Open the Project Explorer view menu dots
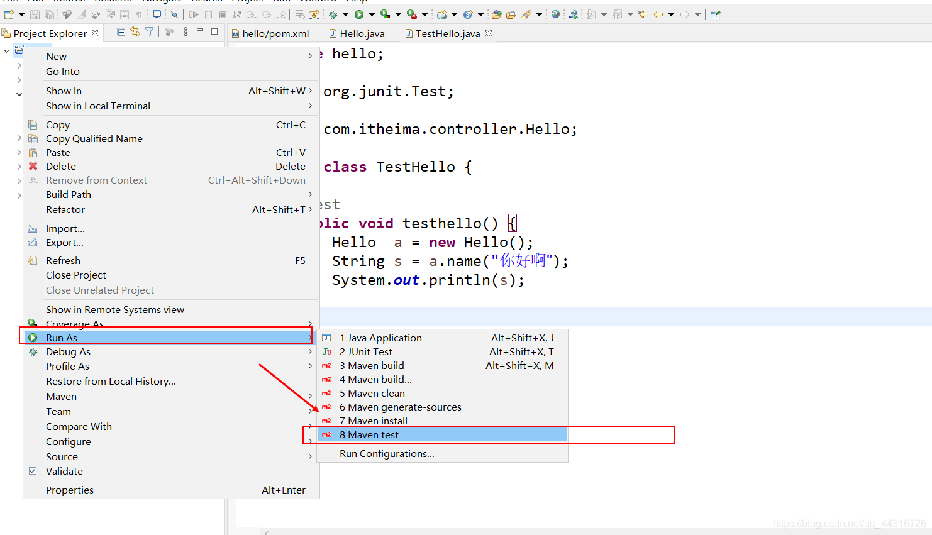The image size is (932, 535). coord(186,32)
